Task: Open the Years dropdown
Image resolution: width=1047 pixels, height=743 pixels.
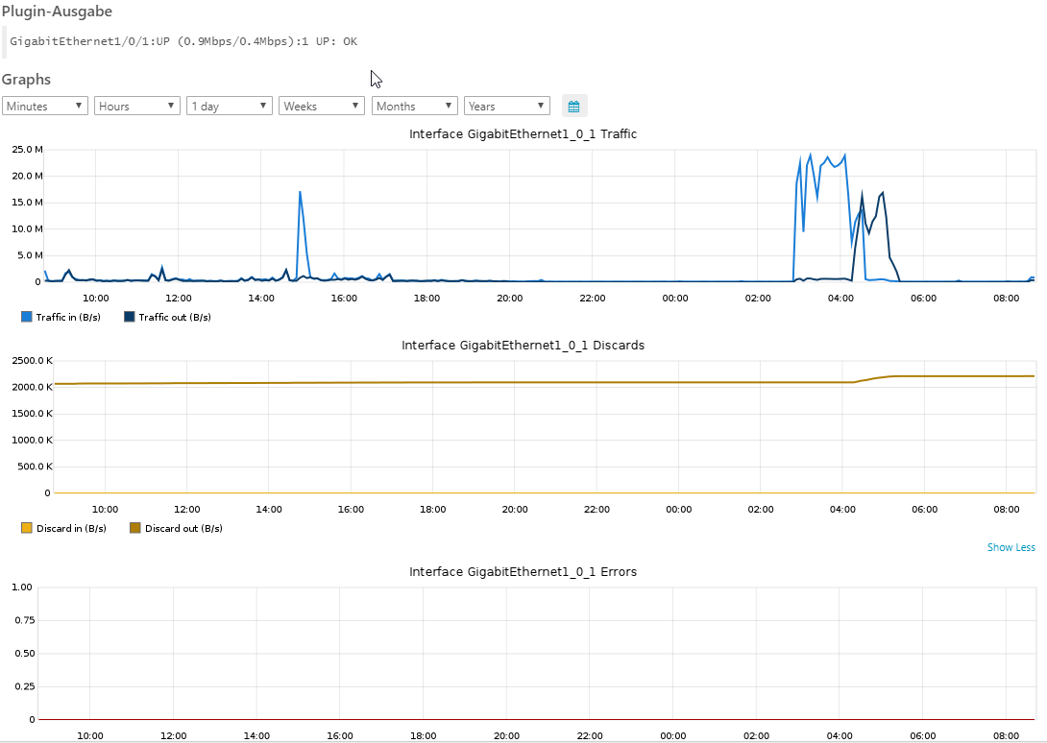Action: coord(507,107)
